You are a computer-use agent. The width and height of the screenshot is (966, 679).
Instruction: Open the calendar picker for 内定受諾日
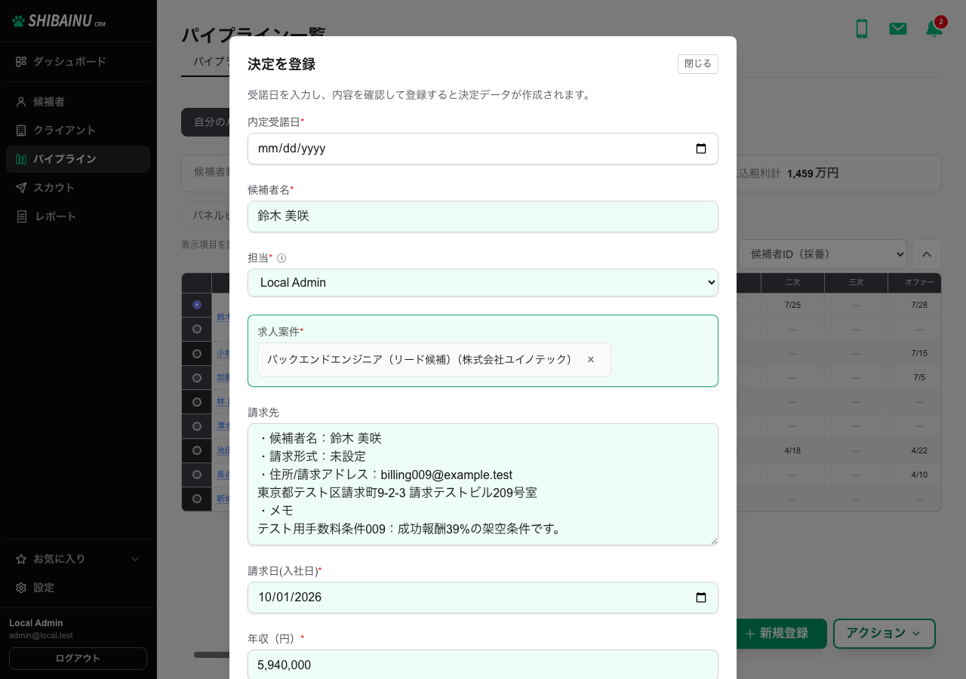tap(701, 149)
